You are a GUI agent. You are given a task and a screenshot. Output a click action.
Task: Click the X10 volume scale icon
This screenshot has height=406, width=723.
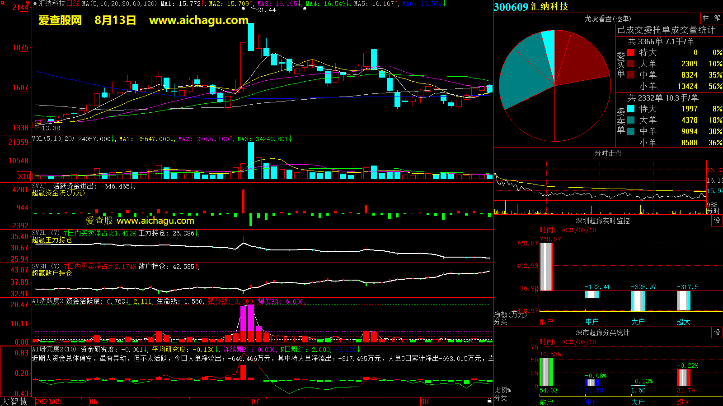(24, 176)
